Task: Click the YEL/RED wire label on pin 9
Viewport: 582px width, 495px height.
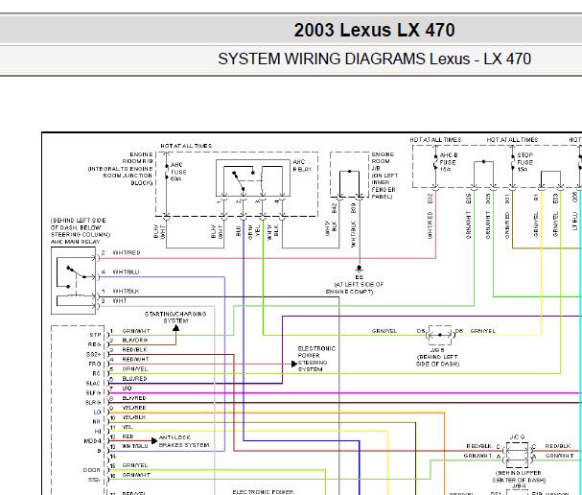Action: (x=134, y=408)
